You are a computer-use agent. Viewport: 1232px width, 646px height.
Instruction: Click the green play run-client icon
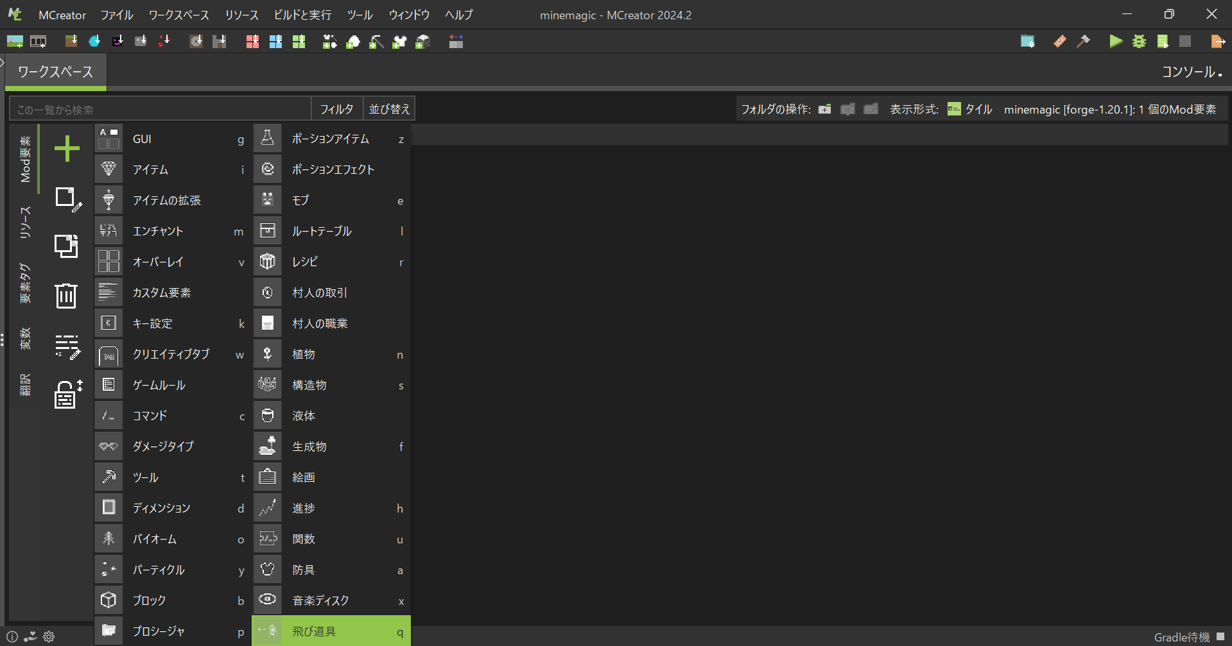[1116, 42]
